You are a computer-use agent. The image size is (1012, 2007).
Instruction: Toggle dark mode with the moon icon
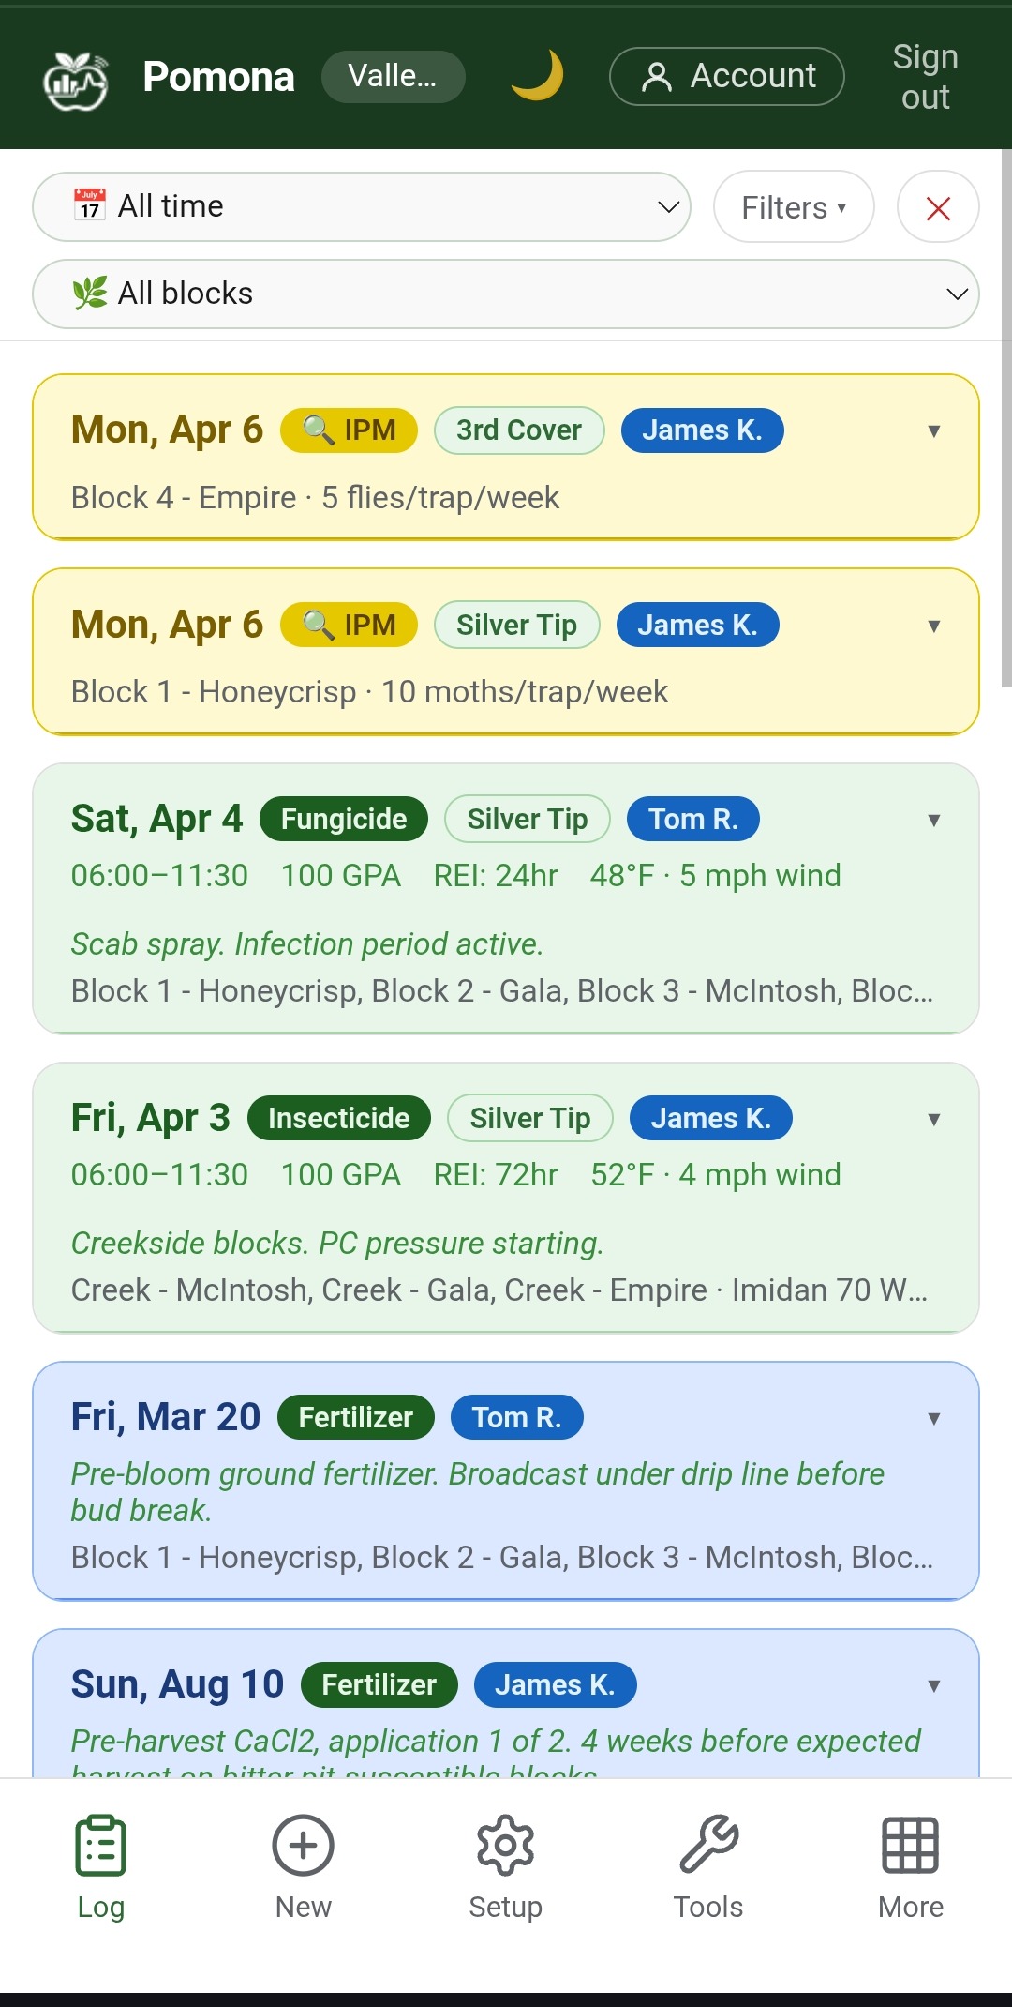[537, 76]
